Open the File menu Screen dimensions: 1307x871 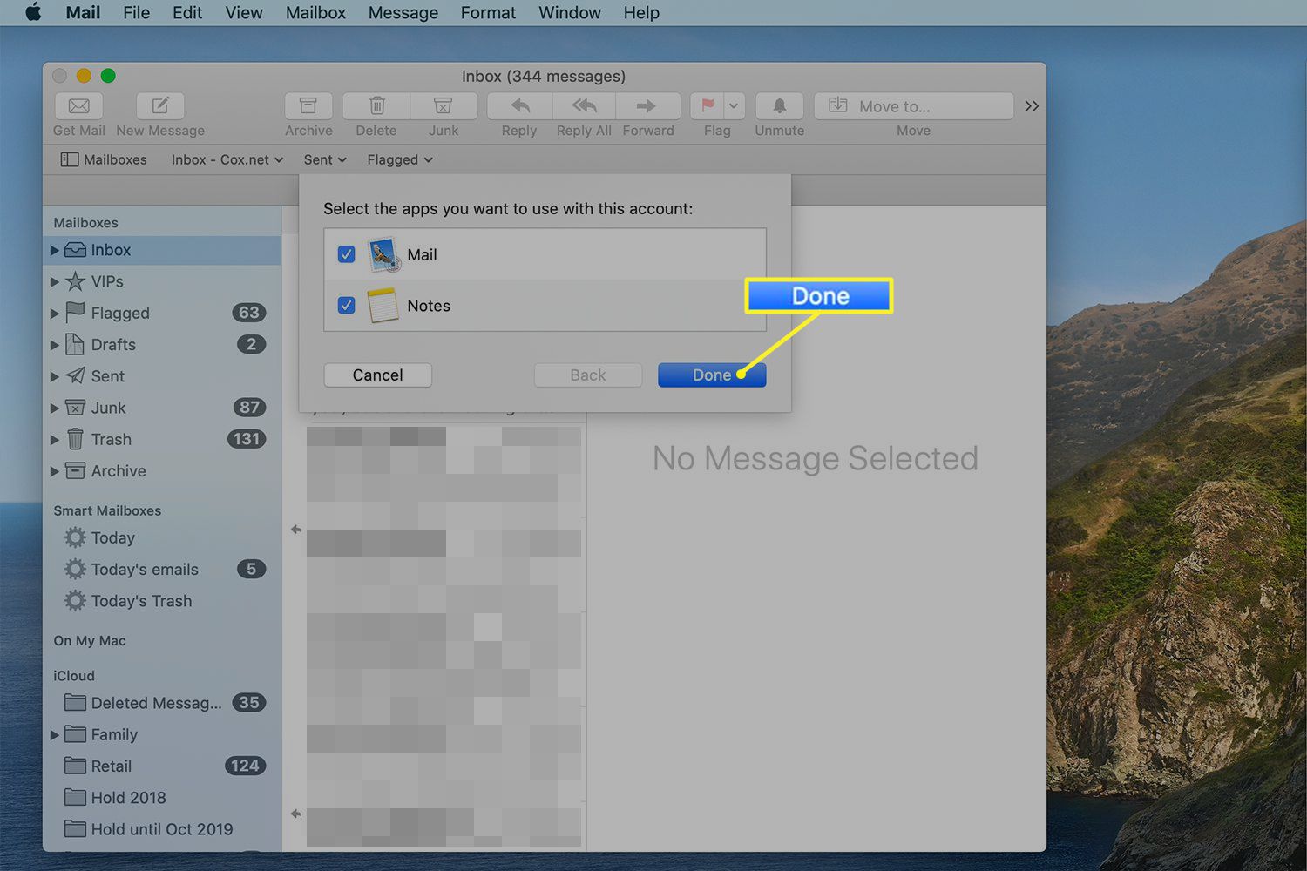(136, 13)
